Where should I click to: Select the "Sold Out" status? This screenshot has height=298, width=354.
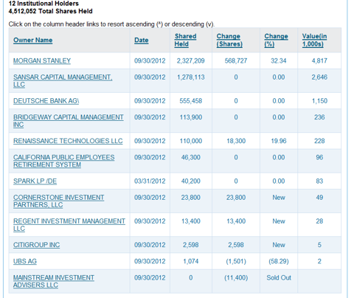click(279, 277)
